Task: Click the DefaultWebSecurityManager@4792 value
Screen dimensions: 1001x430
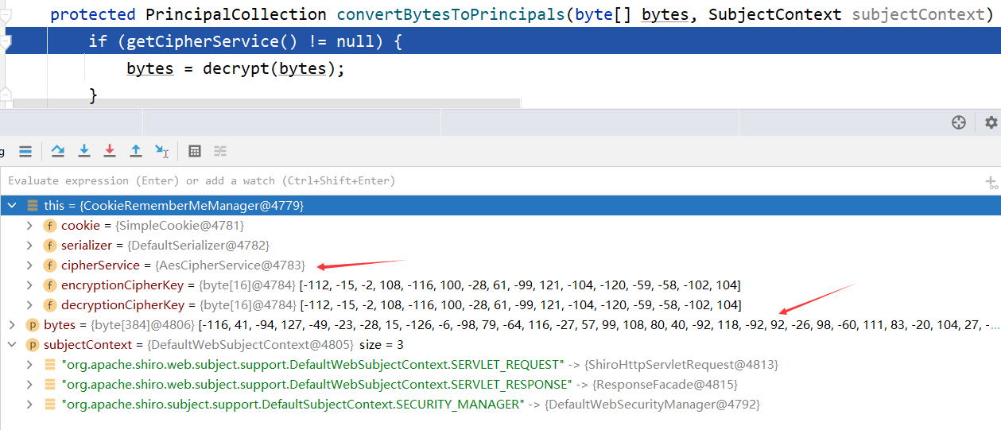Action: tap(652, 404)
